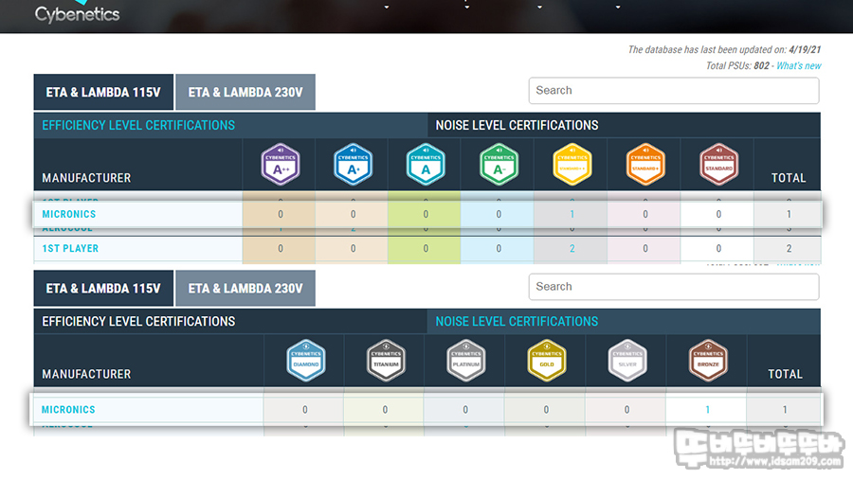The width and height of the screenshot is (853, 479).
Task: Click the purple A++ noise badge
Action: 281,164
